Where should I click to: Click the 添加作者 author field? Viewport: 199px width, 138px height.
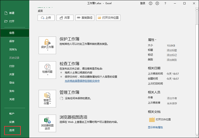172,98
